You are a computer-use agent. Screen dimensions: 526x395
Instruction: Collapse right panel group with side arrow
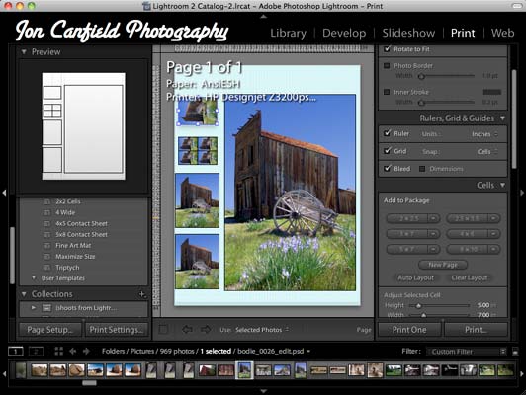coord(522,193)
